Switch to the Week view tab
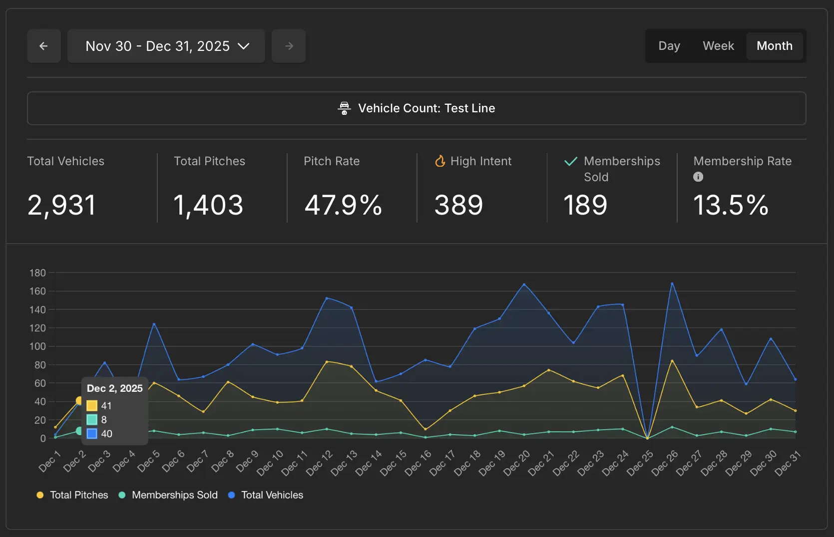Screen dimensions: 834x537 point(718,45)
